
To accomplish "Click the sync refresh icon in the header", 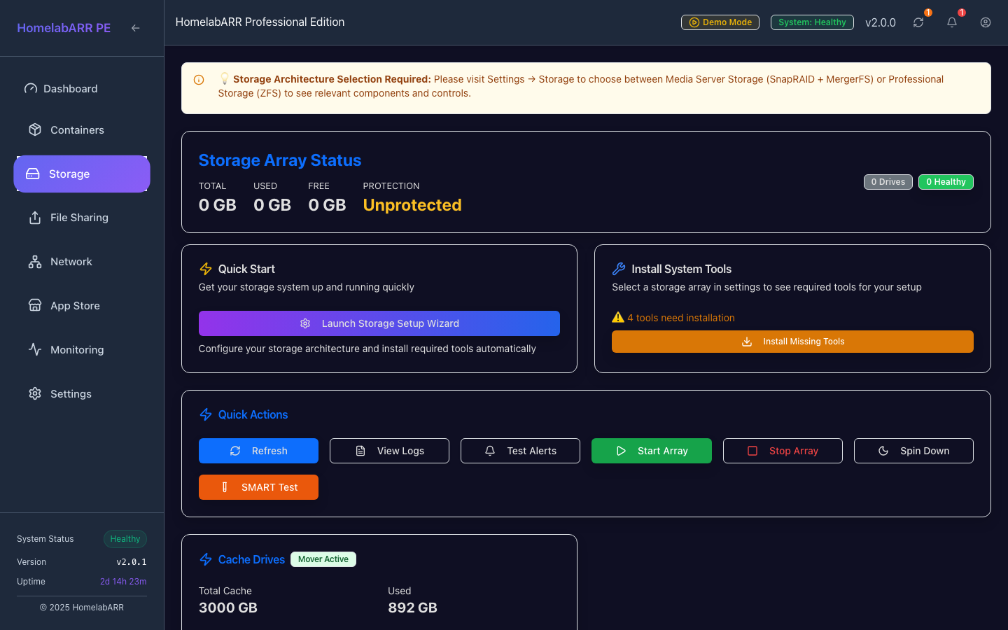I will 918,22.
